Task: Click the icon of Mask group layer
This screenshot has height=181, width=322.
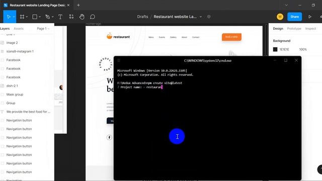Action: (2, 95)
